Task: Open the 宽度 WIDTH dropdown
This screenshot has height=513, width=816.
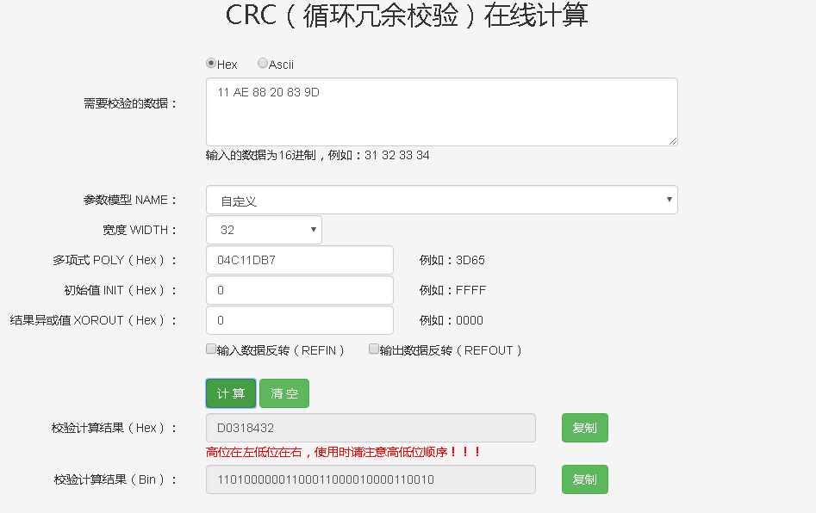Action: coord(263,230)
